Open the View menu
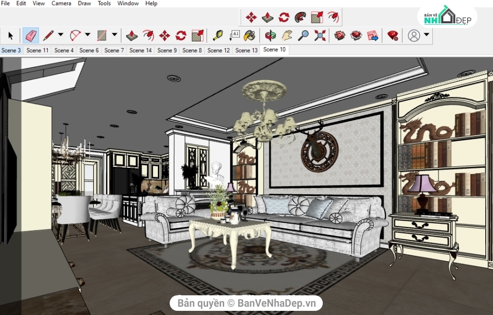The height and width of the screenshot is (315, 493). tap(39, 4)
